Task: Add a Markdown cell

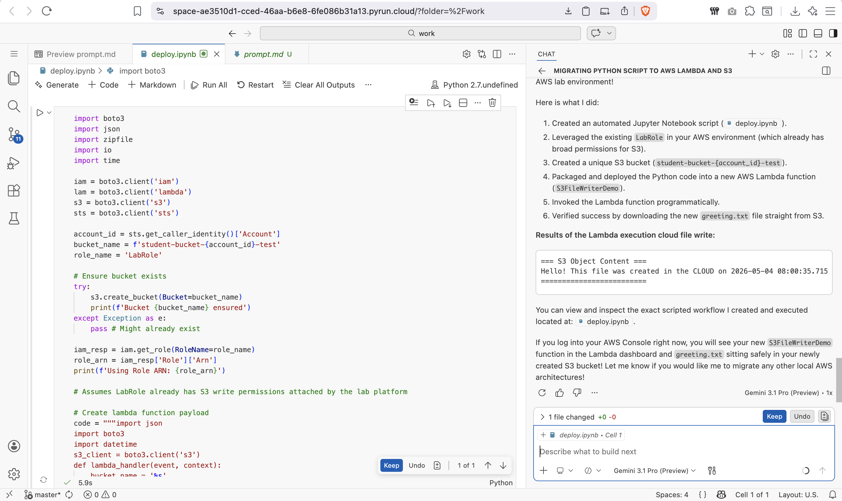Action: (x=152, y=85)
